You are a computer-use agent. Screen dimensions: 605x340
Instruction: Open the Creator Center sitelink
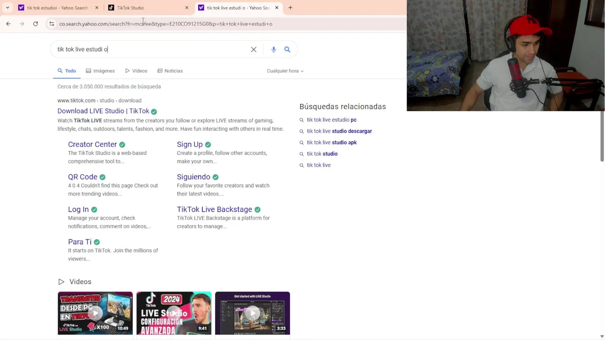coord(92,144)
